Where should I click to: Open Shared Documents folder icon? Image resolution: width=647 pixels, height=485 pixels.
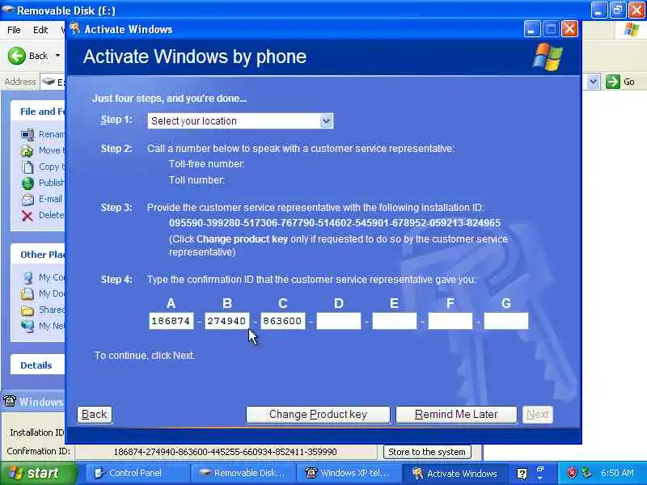[x=27, y=310]
